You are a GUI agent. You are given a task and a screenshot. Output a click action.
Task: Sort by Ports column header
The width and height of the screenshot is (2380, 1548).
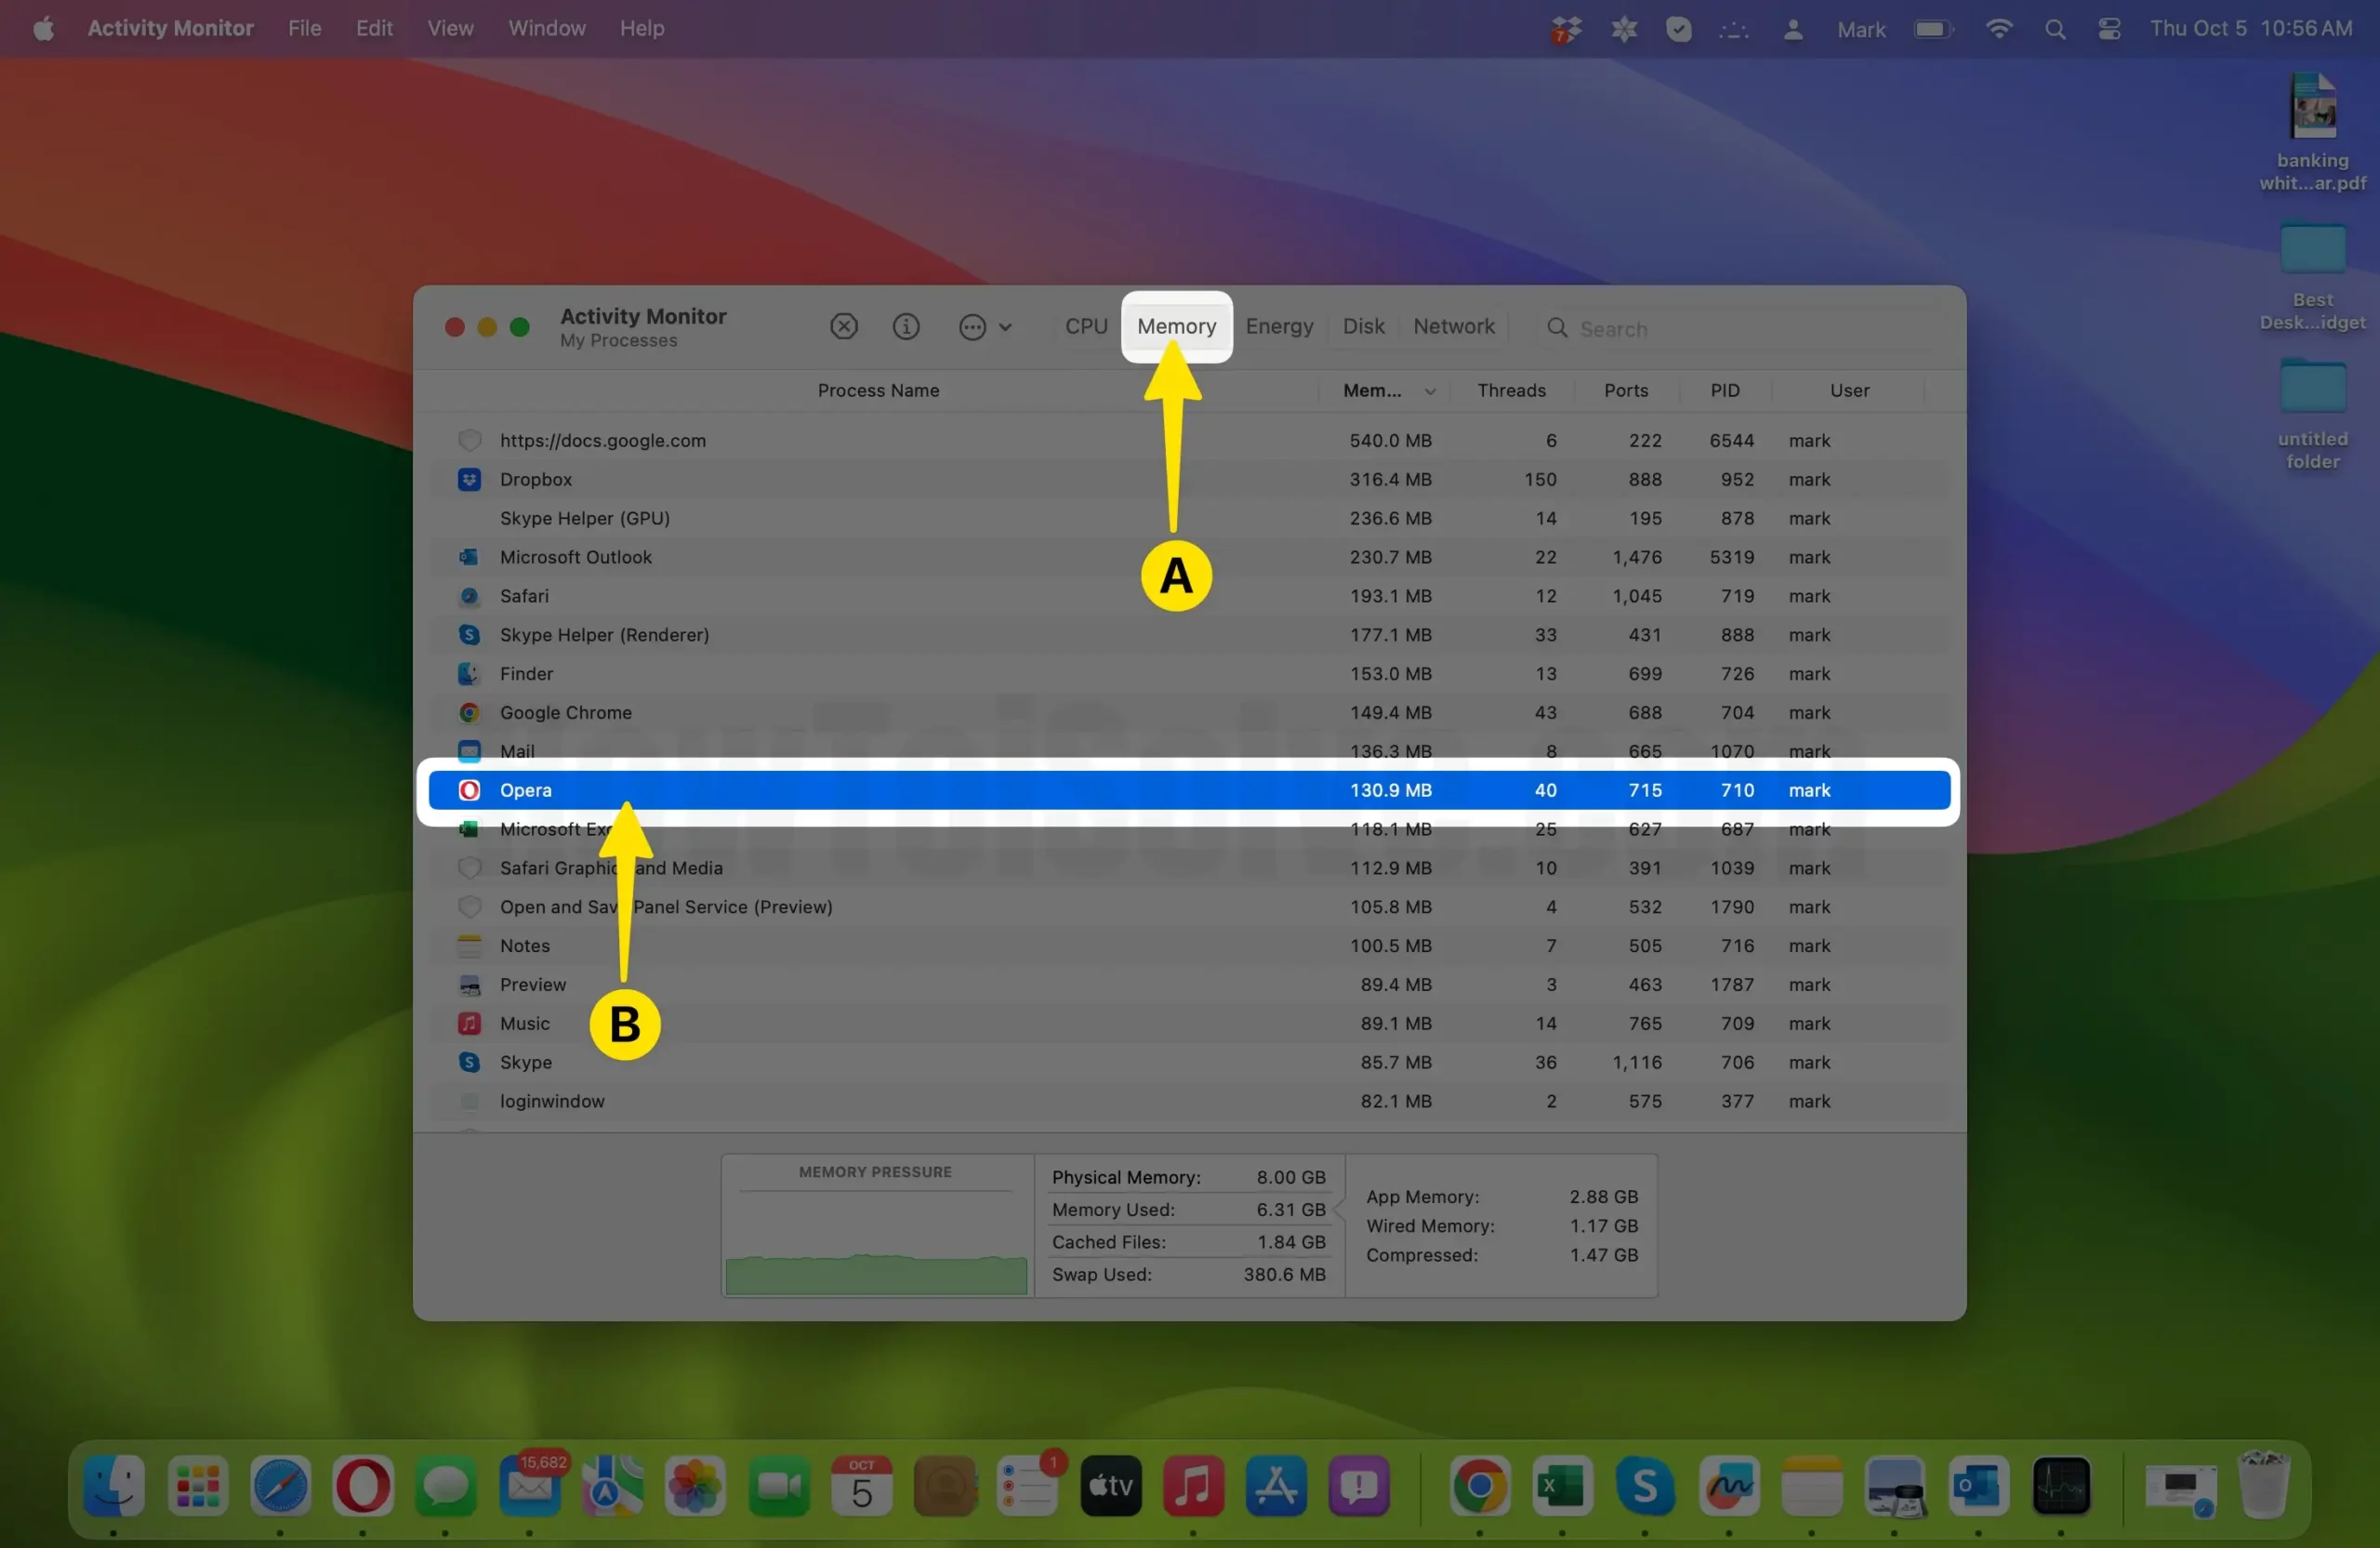click(1625, 391)
